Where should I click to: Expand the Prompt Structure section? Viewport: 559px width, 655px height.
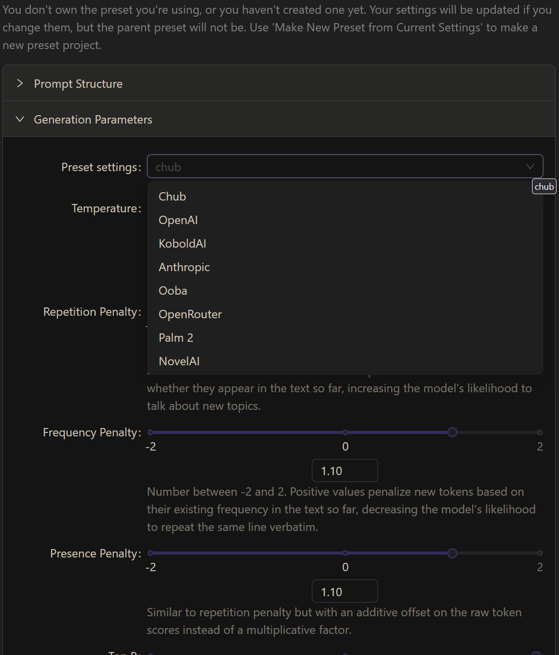(x=279, y=83)
